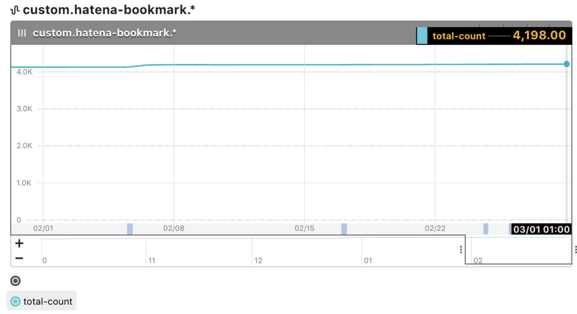Viewport: 577px width, 314px height.
Task: Click the circular show-all-series icon above the legend
Action: 15,281
